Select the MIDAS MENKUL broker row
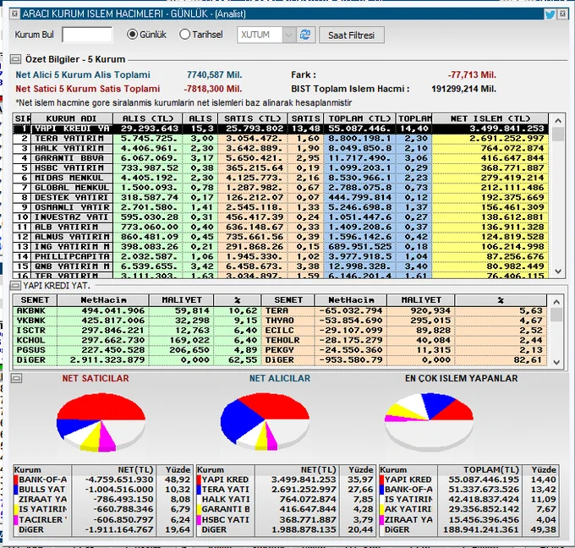This screenshot has height=548, width=575. point(281,178)
